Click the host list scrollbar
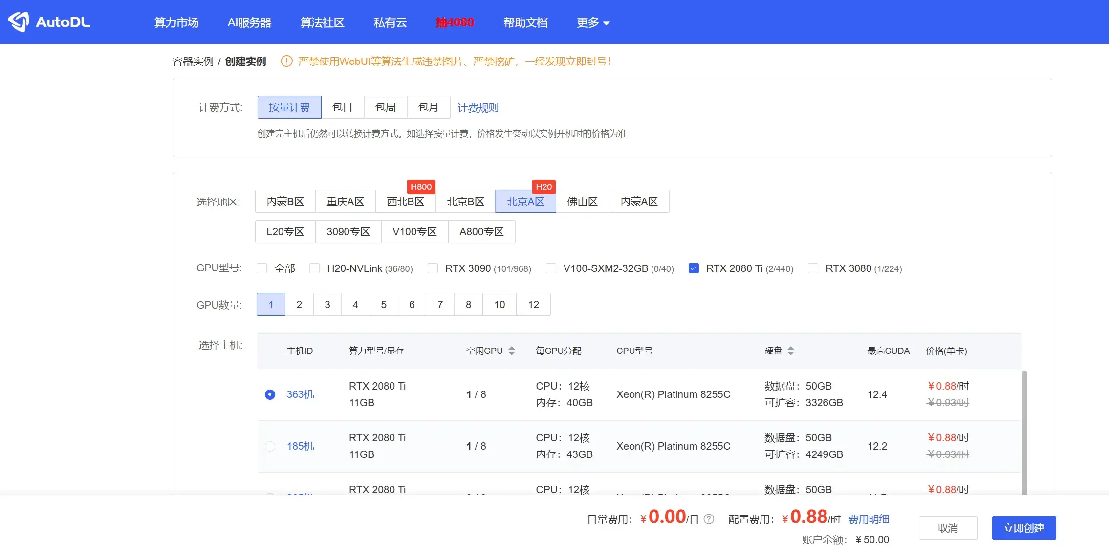 [1024, 433]
